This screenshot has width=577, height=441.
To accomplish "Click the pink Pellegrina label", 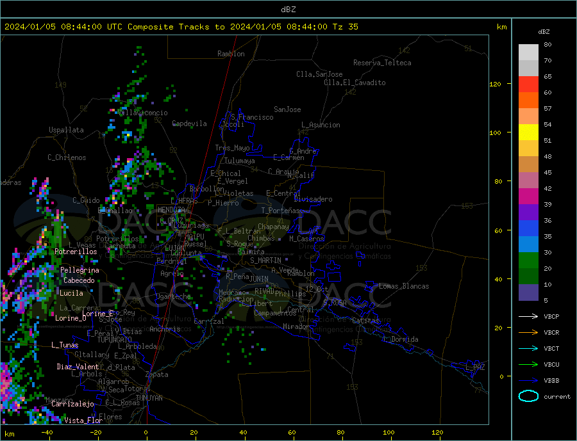I will (80, 270).
